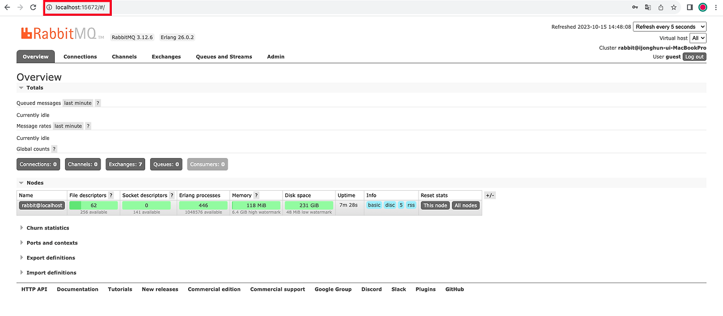Open the browser profile avatar
The width and height of the screenshot is (723, 316).
pyautogui.click(x=703, y=7)
